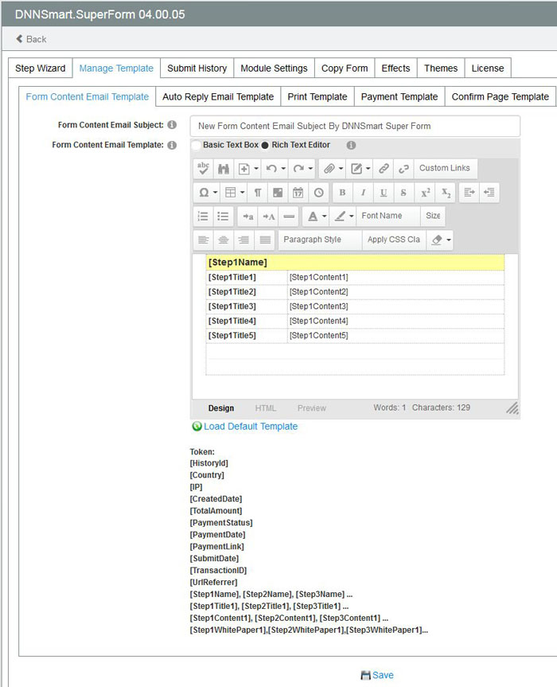Viewport: 557px width, 687px height.
Task: Open the Themes tab
Action: (x=441, y=68)
